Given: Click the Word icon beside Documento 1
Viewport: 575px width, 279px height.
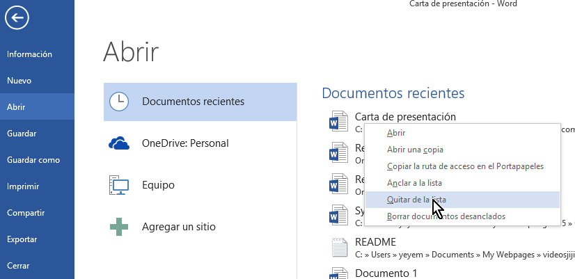Looking at the screenshot, I should coord(338,273).
